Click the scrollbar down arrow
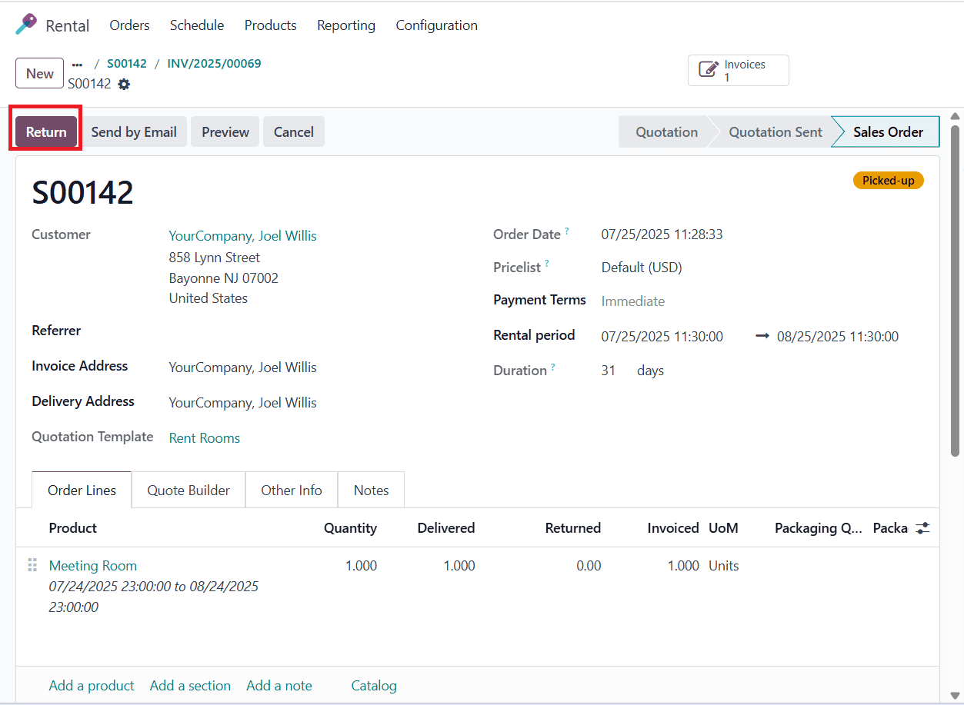Screen dimensions: 964x705 click(x=955, y=696)
